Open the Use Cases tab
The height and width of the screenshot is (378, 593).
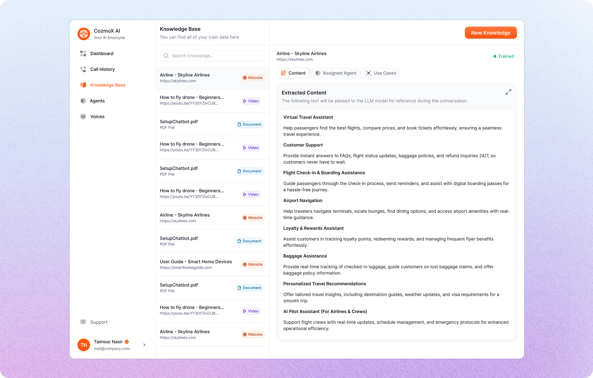tap(381, 73)
